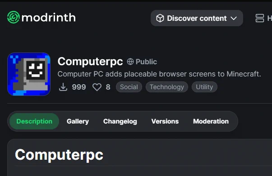Click the project summary about browser screens

coord(159,74)
